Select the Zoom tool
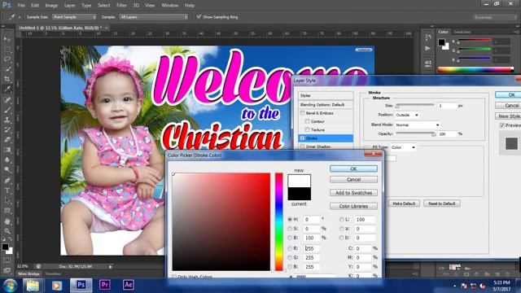The height and width of the screenshot is (293, 521). pyautogui.click(x=7, y=231)
